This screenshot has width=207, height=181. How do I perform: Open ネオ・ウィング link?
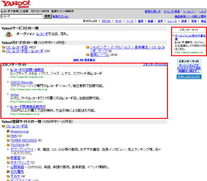coord(20,163)
